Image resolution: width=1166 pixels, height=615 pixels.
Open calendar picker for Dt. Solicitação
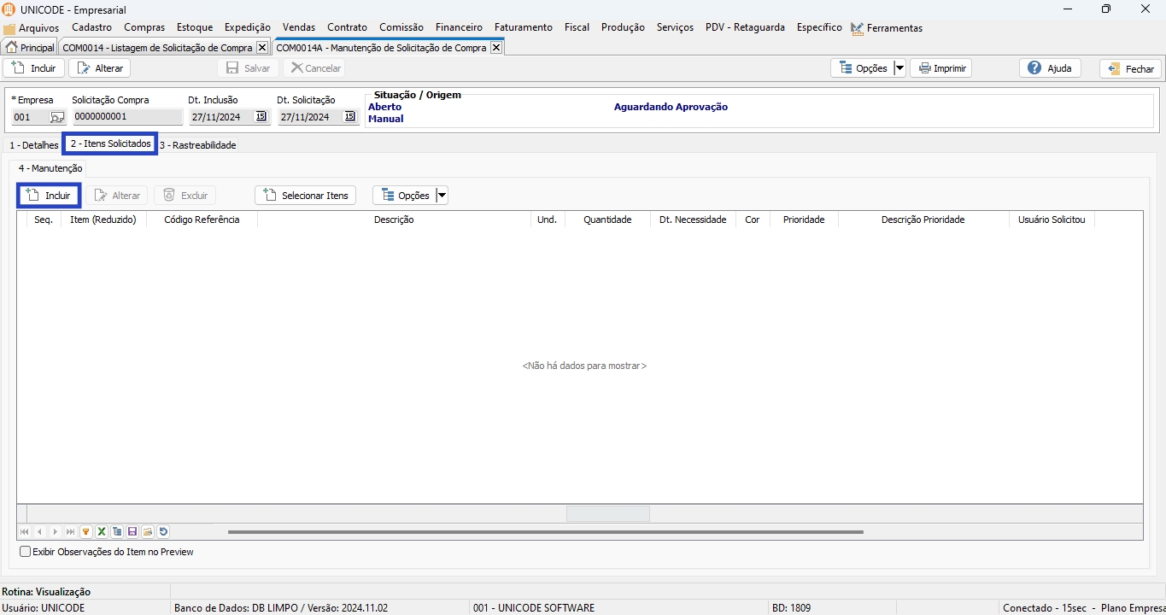349,117
